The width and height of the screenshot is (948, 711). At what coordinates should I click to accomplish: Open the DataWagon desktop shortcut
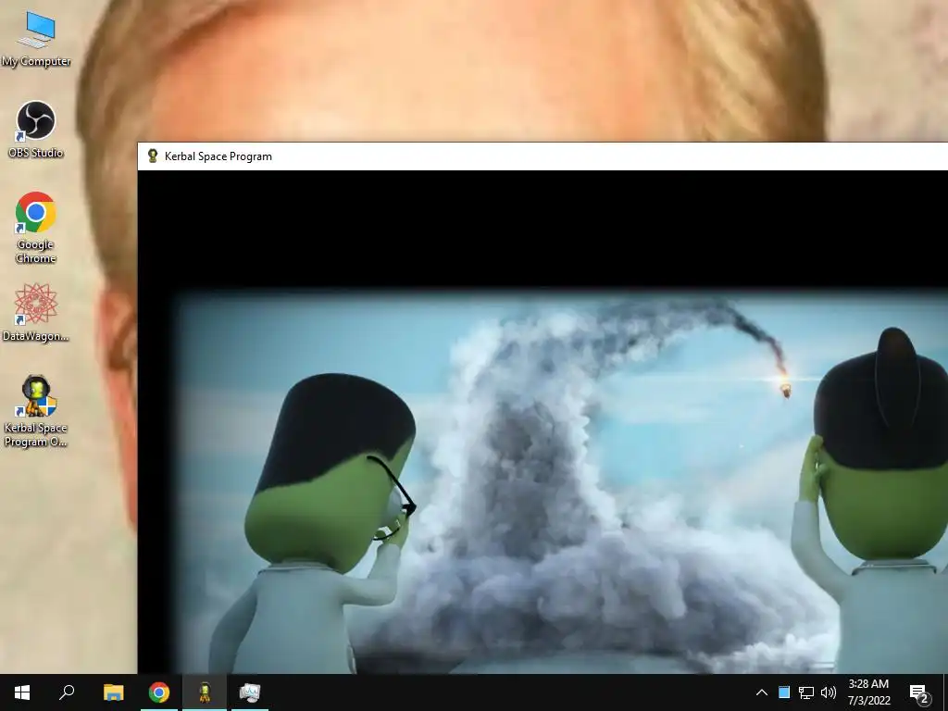(x=36, y=313)
